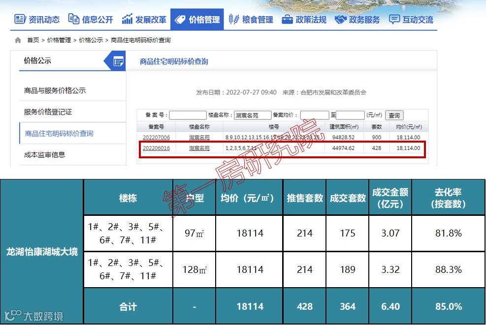Click the unit count 900
This screenshot has height=325, width=486.
[x=377, y=137]
